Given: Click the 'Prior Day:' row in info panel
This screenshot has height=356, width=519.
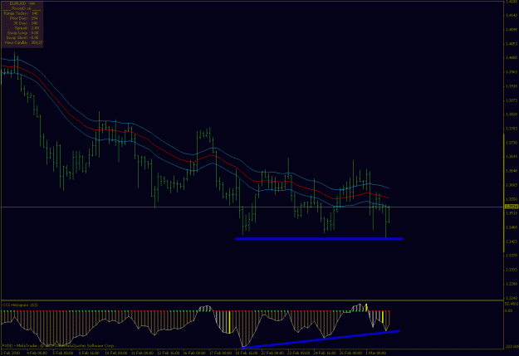Looking at the screenshot, I should tap(24, 18).
